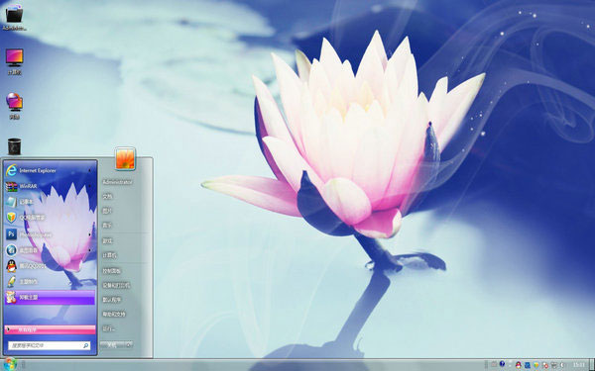The width and height of the screenshot is (595, 371).
Task: Launch WinRAR from the Start menu
Action: coord(51,186)
